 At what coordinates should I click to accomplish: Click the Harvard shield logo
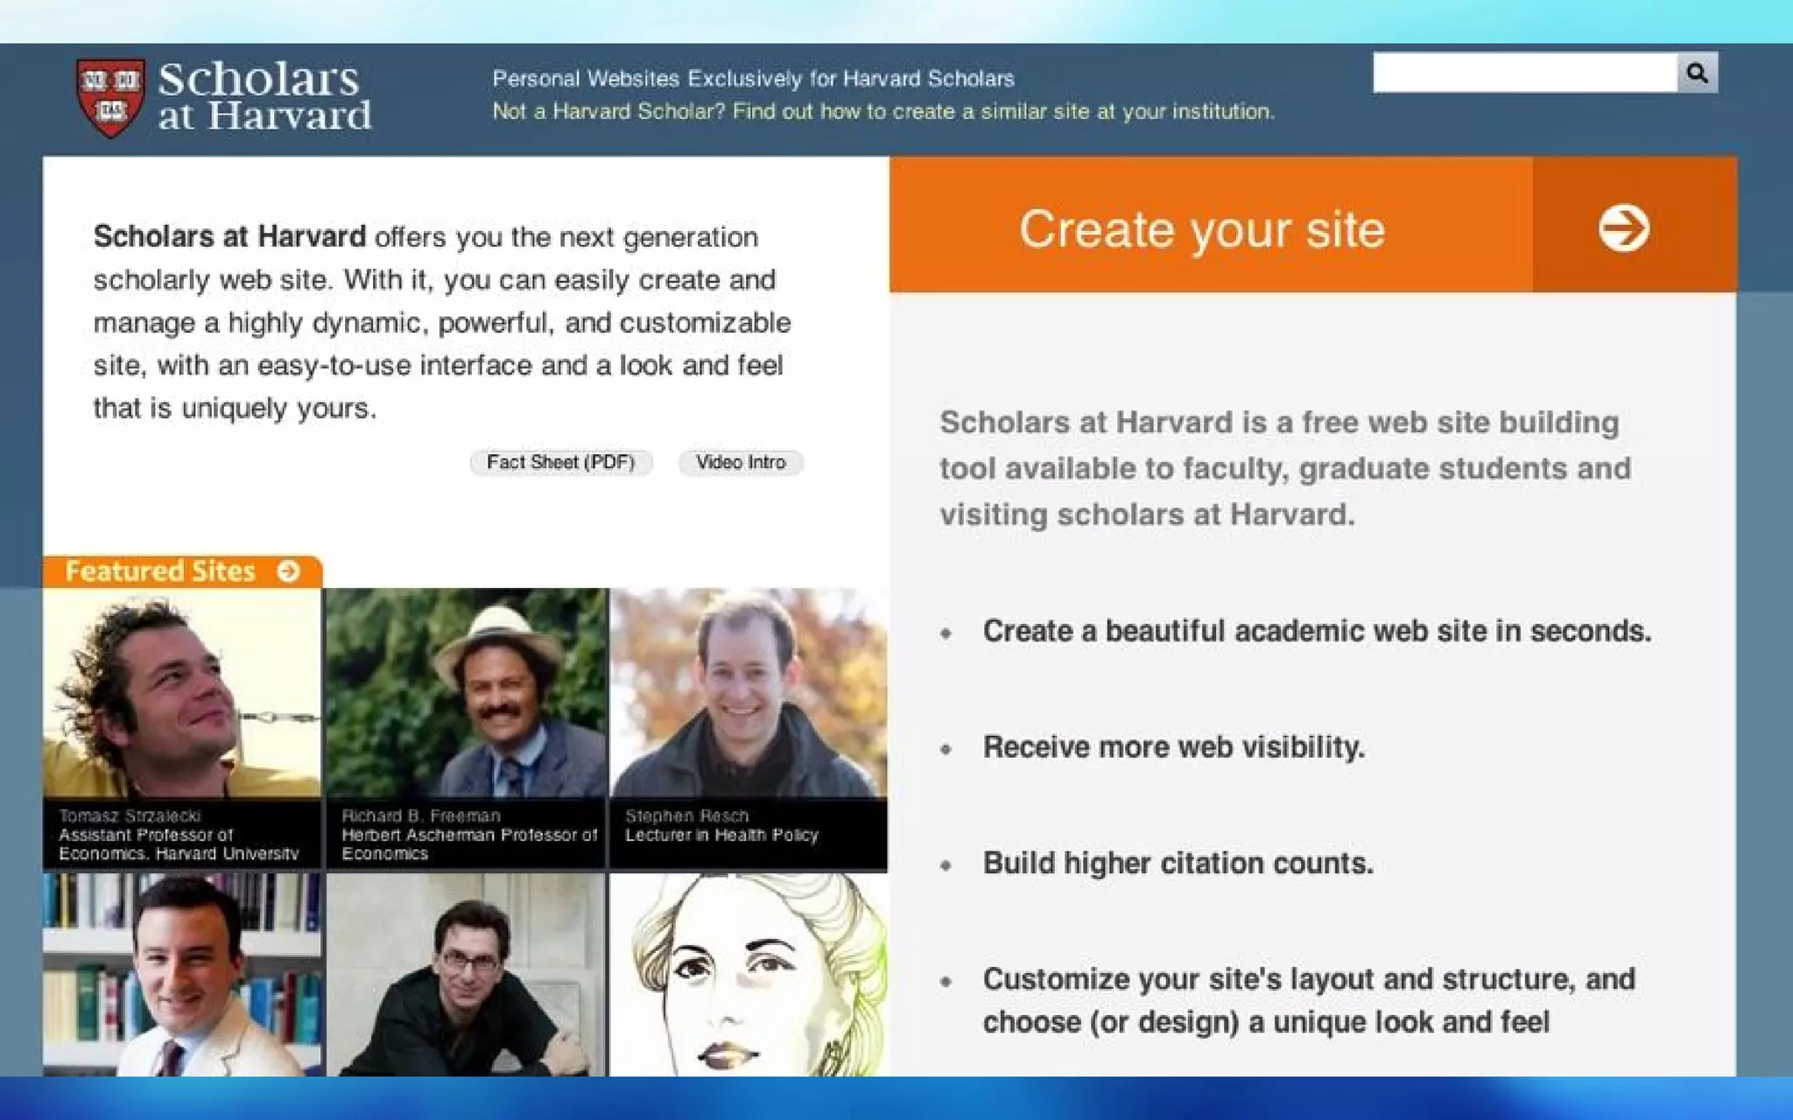(110, 97)
